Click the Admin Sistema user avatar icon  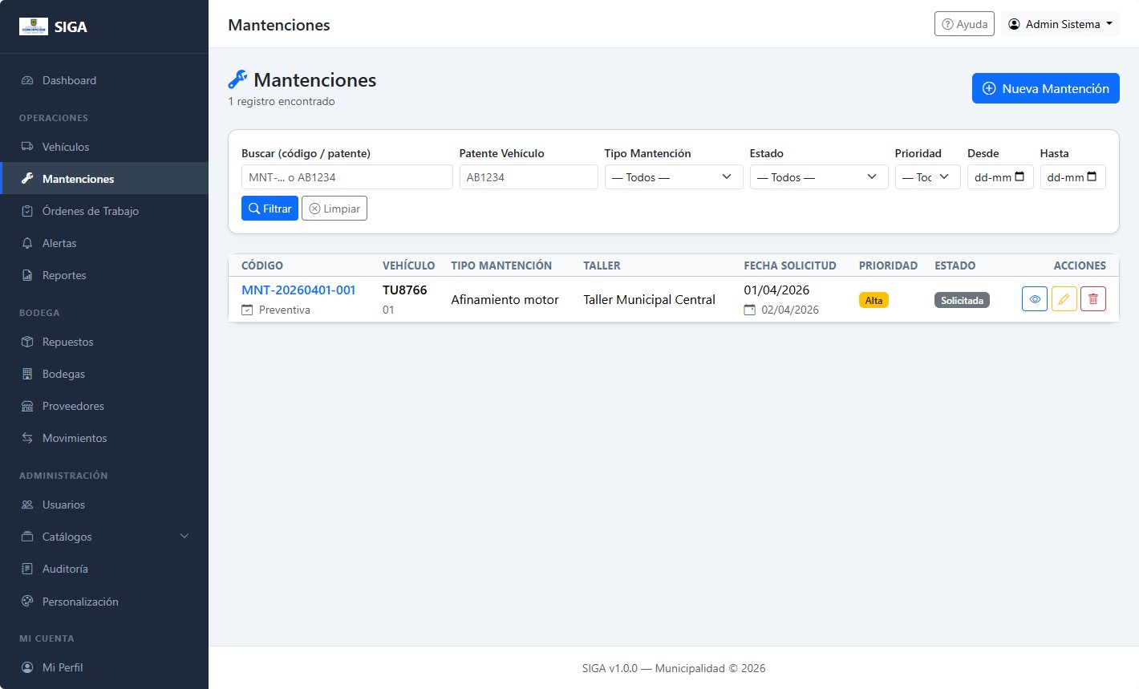tap(1014, 24)
